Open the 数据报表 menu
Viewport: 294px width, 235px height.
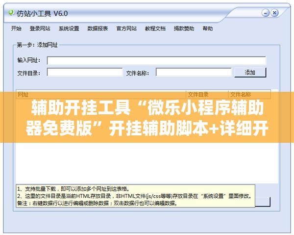coord(98,28)
